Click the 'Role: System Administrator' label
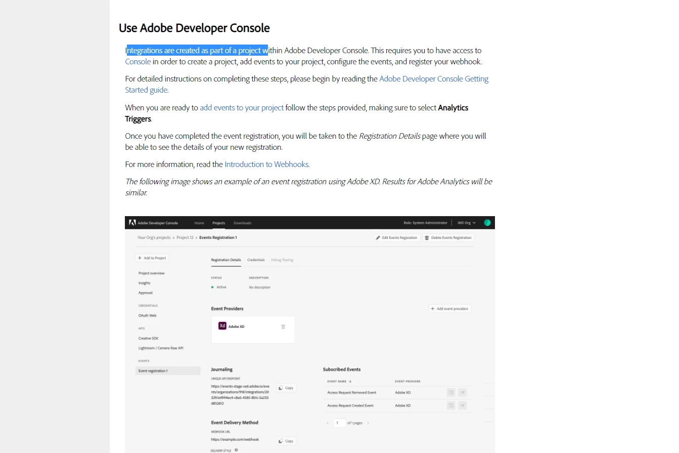The width and height of the screenshot is (679, 453). [425, 223]
